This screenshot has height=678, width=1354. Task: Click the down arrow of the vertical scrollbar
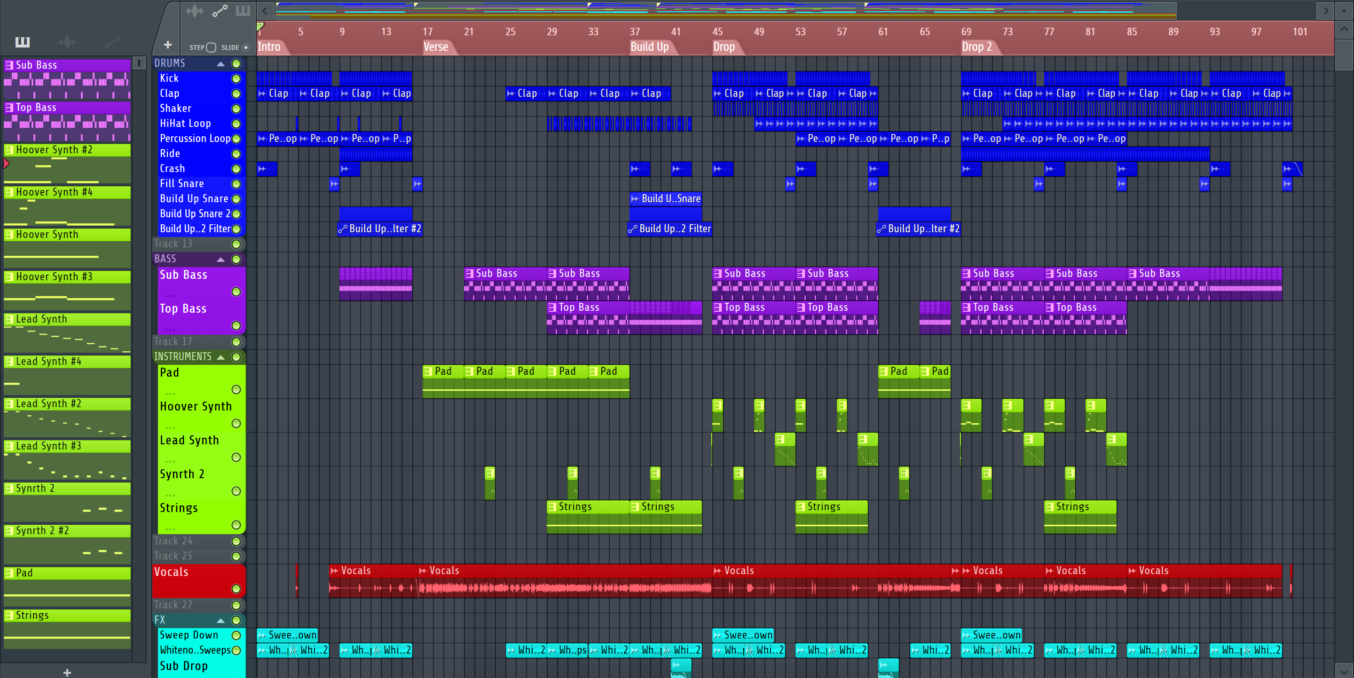[x=1344, y=671]
